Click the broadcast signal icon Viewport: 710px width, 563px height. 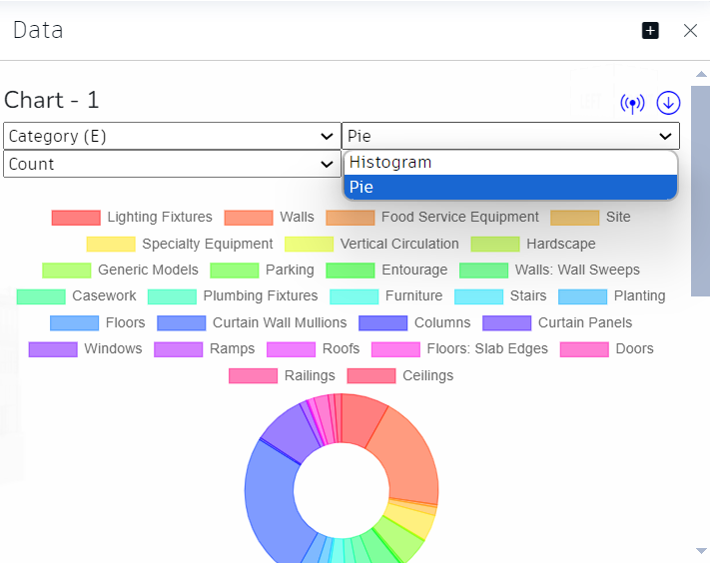pos(632,103)
